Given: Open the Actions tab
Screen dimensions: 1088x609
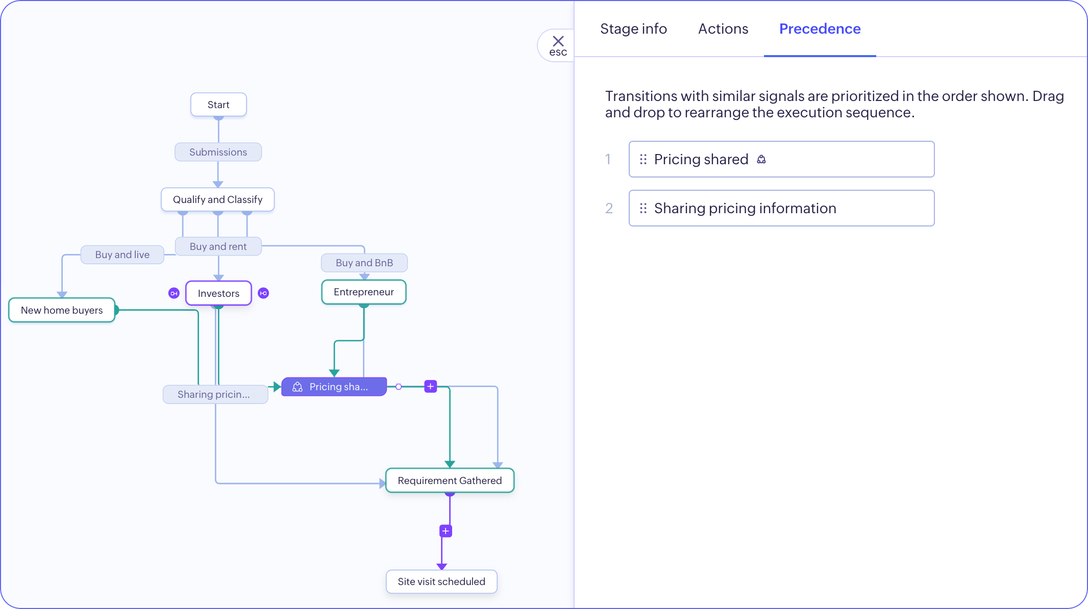Looking at the screenshot, I should 723,29.
